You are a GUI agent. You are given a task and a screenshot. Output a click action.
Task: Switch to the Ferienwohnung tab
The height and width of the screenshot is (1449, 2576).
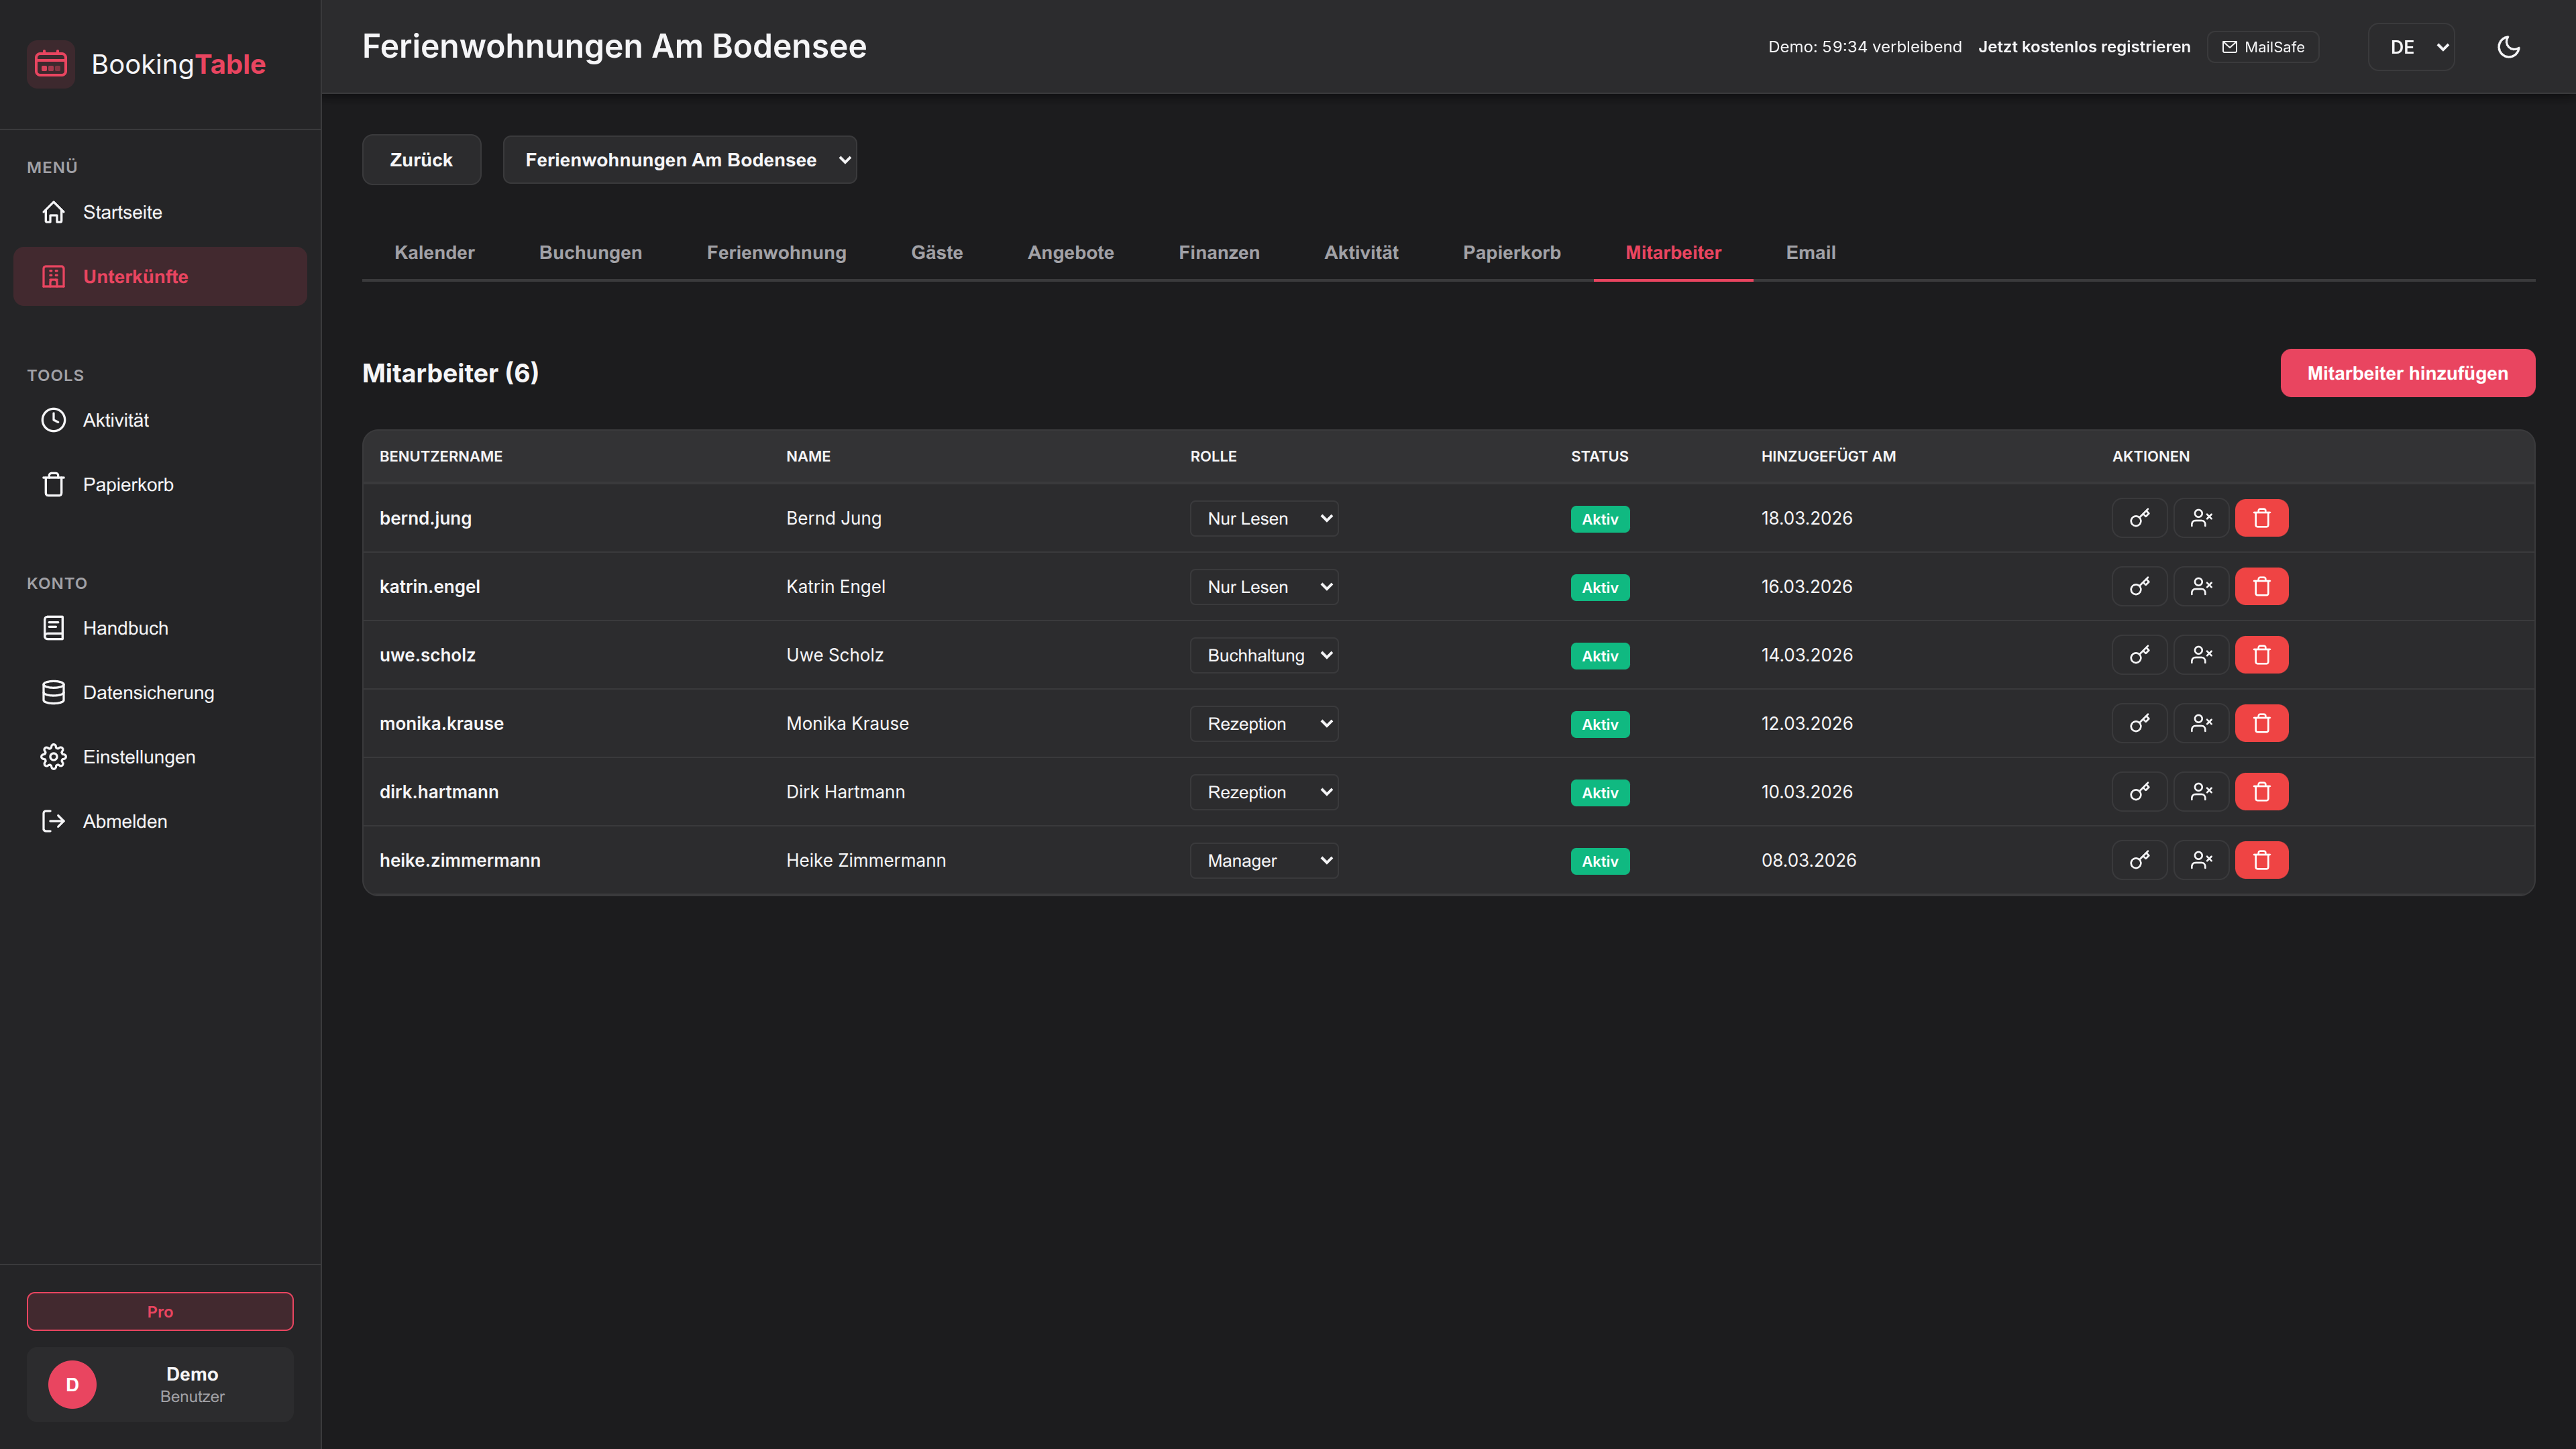[x=777, y=253]
